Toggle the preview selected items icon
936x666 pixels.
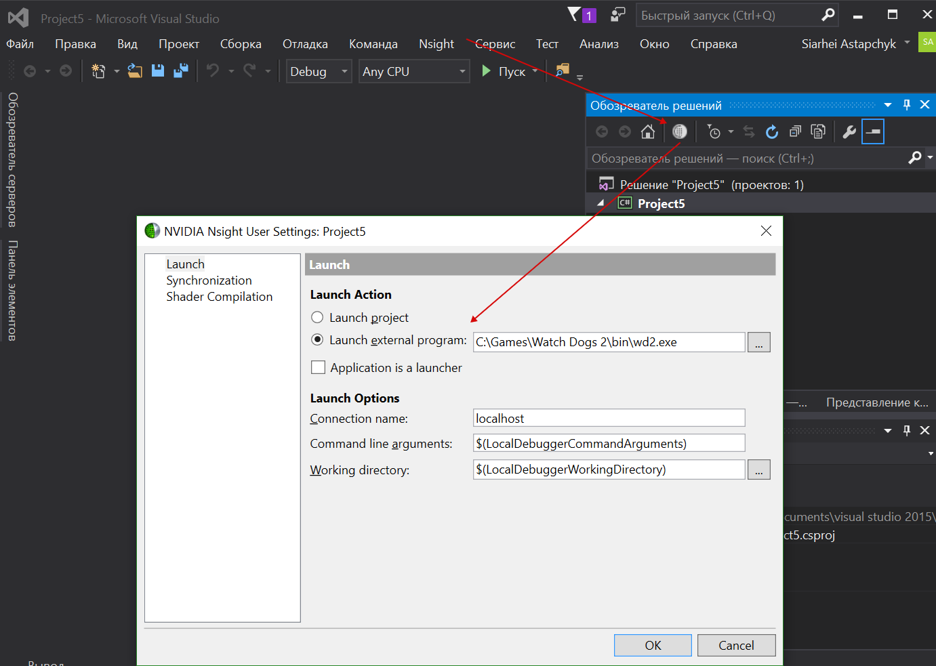(x=873, y=131)
